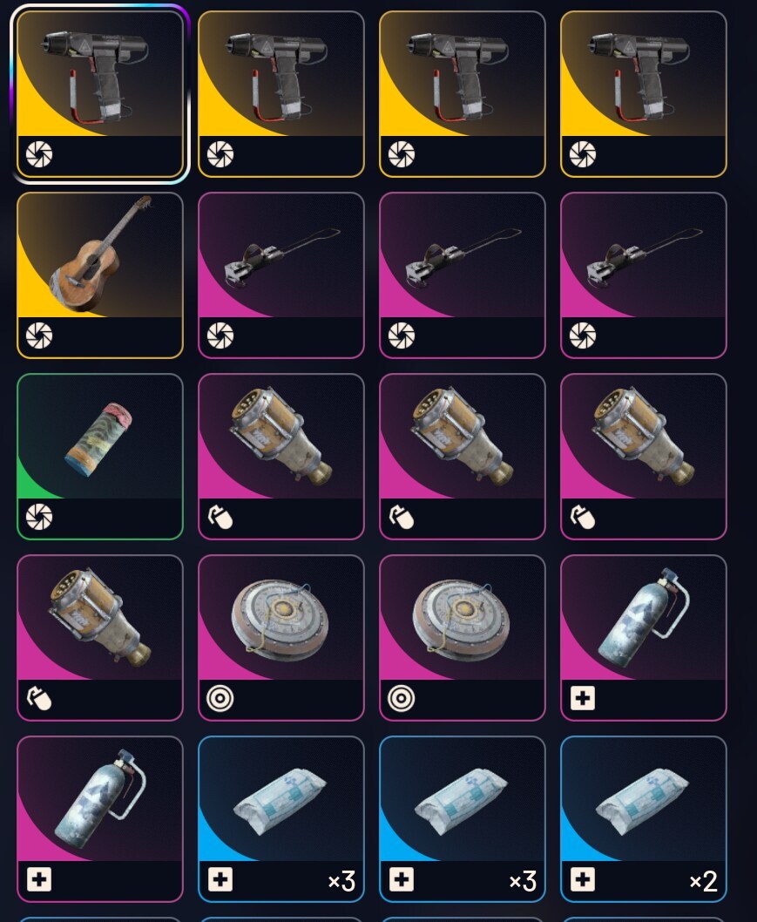Select the grenade item in the fourth row
The height and width of the screenshot is (922, 757).
pos(100,637)
